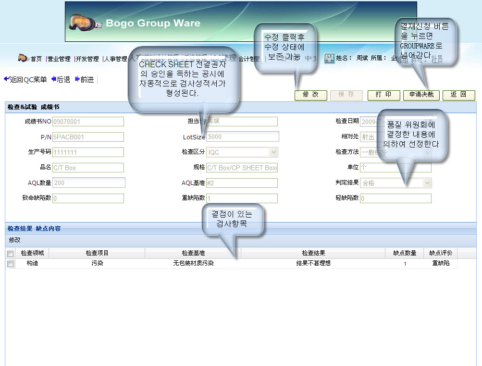Click the Bogo Group Ware logo icon
The image size is (482, 366).
pyautogui.click(x=85, y=21)
